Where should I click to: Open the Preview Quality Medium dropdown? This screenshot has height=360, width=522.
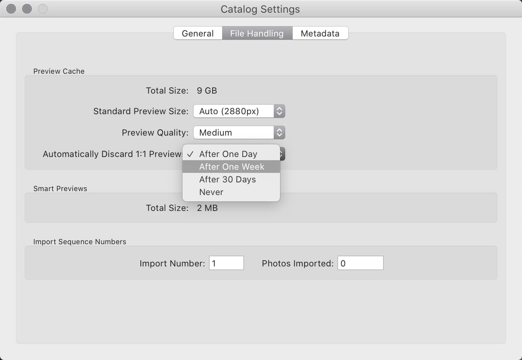click(x=239, y=132)
